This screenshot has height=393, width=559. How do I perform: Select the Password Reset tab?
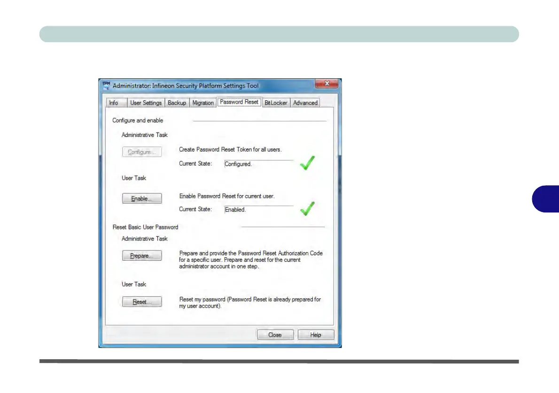[x=239, y=102]
